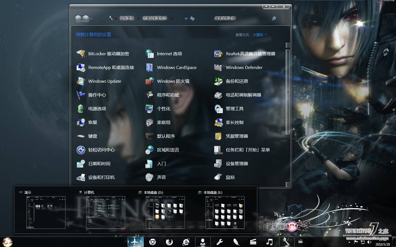The width and height of the screenshot is (396, 247).
Task: Open Realtek高清晰音频管理器
Action: (245, 54)
